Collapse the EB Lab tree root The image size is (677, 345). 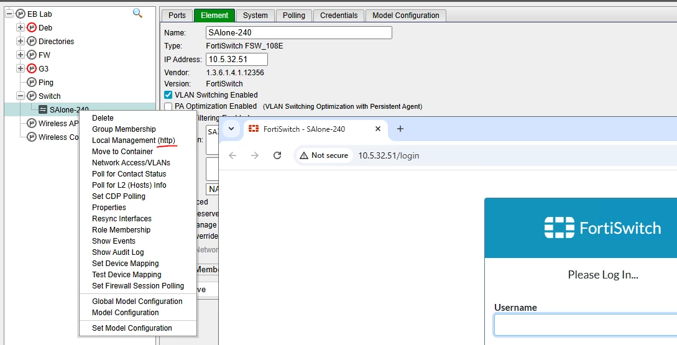point(9,14)
